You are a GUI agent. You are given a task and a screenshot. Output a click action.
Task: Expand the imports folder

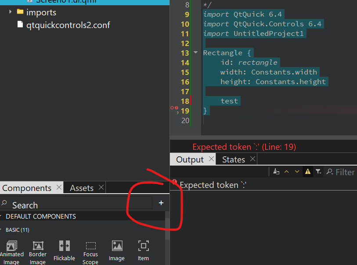point(11,12)
